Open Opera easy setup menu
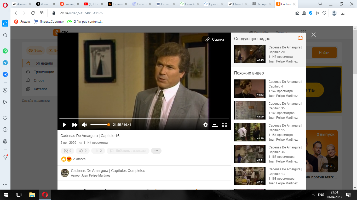 [352, 13]
